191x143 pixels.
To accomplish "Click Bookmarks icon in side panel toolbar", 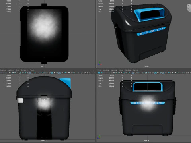I will 121,73.
